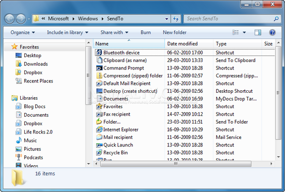Sort by the Name column header
Screen dimensions: 285x192
(129, 44)
